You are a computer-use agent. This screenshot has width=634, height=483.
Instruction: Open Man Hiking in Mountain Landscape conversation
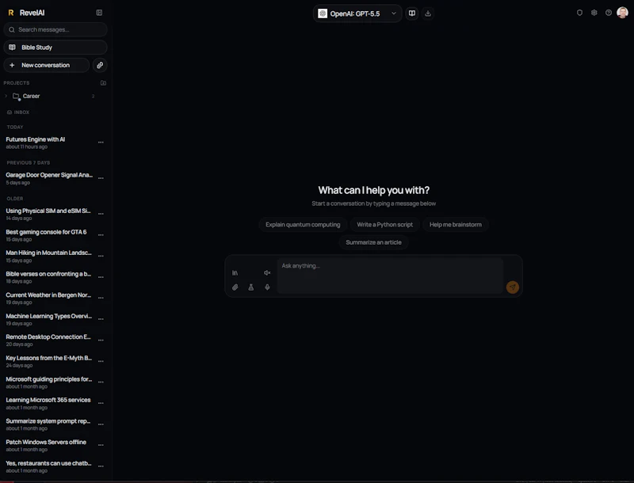[x=49, y=256]
